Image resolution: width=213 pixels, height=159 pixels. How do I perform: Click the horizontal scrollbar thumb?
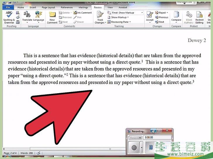pyautogui.click(x=78, y=149)
